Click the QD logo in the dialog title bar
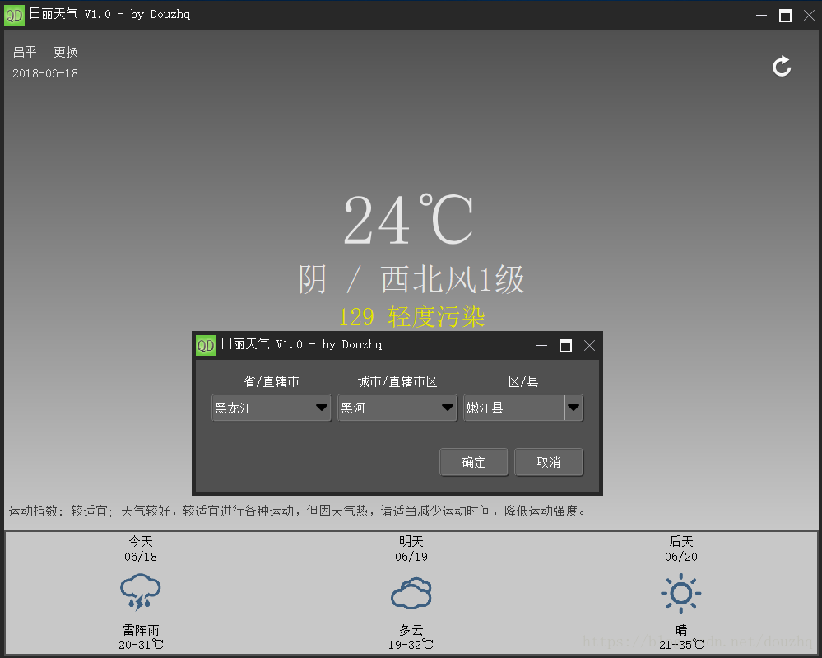The image size is (822, 658). 206,345
